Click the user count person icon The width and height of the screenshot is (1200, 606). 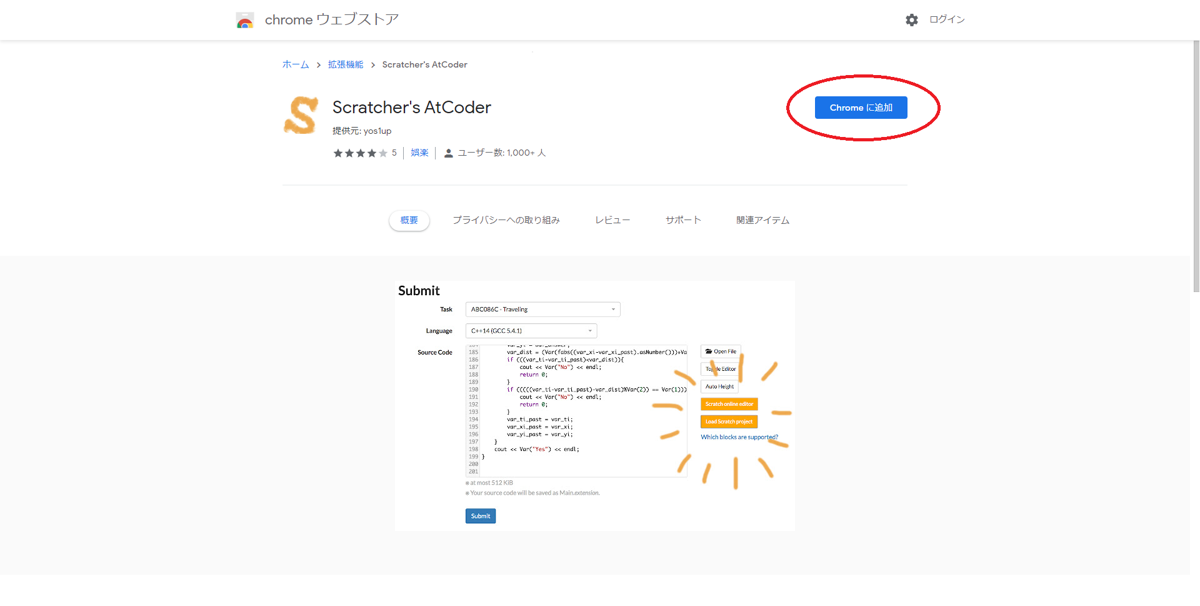pyautogui.click(x=448, y=153)
